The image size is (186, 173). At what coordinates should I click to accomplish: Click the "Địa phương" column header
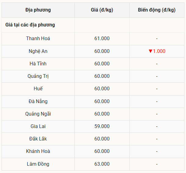tap(38, 10)
